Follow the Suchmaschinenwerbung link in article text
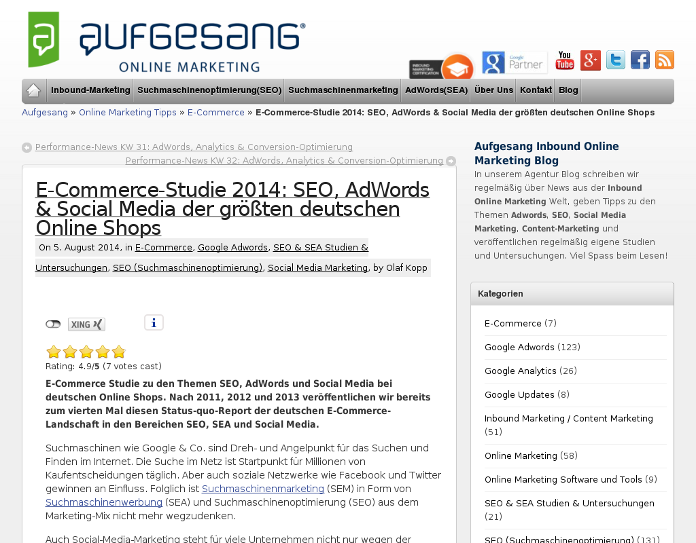The width and height of the screenshot is (696, 543). pyautogui.click(x=104, y=503)
